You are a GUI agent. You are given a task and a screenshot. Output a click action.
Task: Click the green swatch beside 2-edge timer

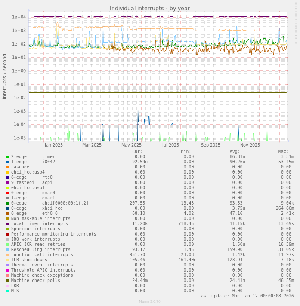tap(7, 157)
